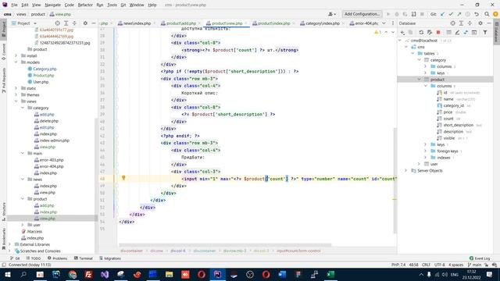The height and width of the screenshot is (281, 500).
Task: Expand the user table in Database tree
Action: coord(420,164)
